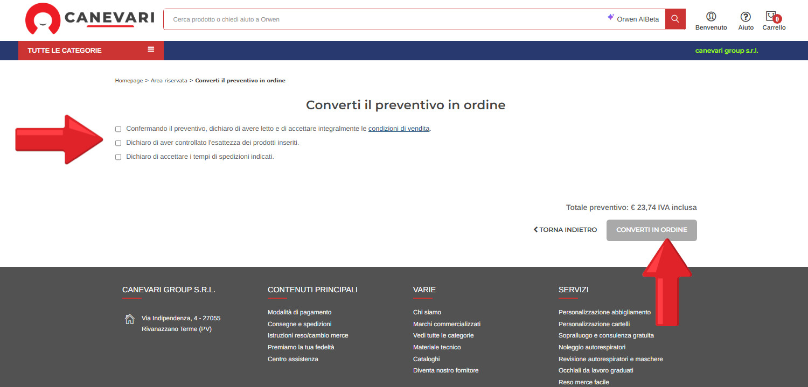Image resolution: width=808 pixels, height=387 pixels.
Task: Open Modalità di pagamento footer link
Action: 299,312
